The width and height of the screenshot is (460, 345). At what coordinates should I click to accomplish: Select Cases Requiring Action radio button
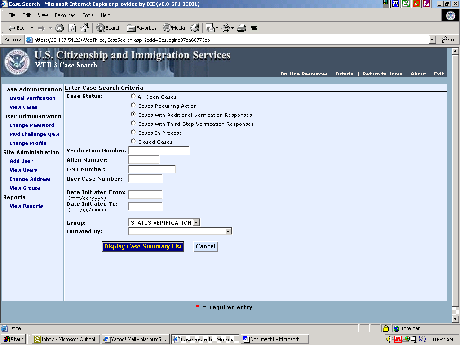(x=133, y=105)
